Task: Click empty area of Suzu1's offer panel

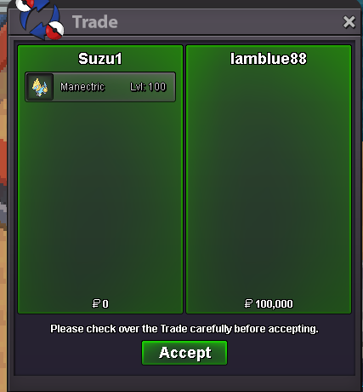Action: 100,199
